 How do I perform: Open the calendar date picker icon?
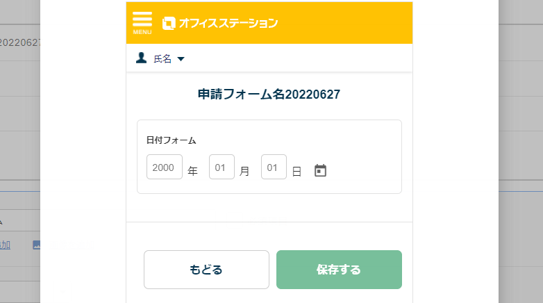point(320,170)
